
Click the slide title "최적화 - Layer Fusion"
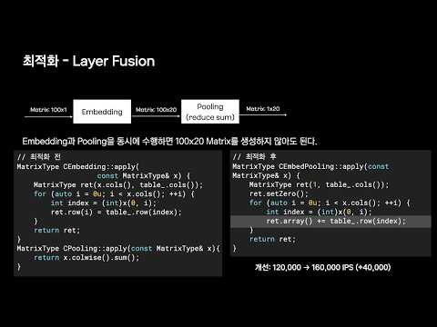(x=88, y=61)
